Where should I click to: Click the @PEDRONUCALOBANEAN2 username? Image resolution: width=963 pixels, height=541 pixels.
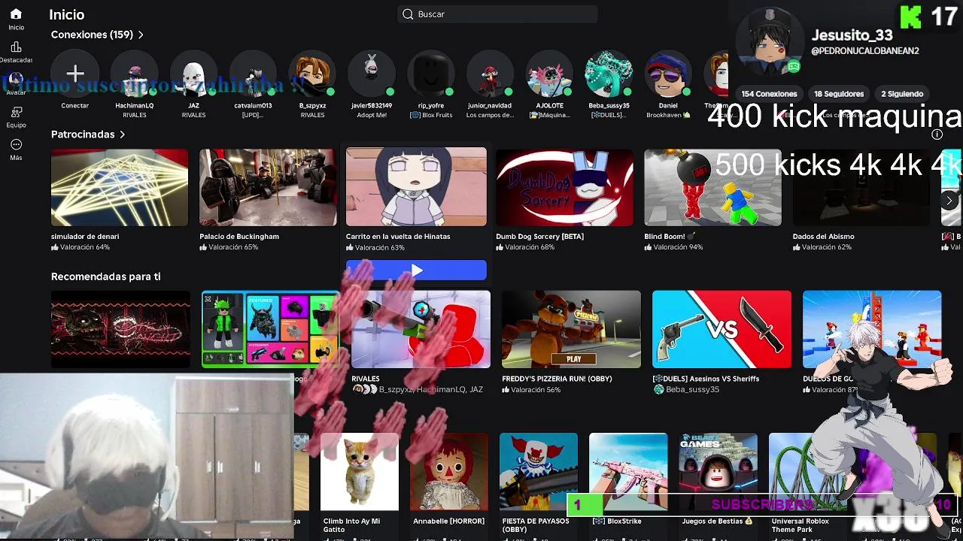point(865,51)
